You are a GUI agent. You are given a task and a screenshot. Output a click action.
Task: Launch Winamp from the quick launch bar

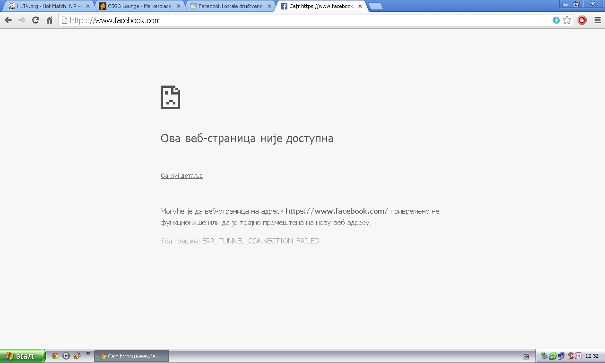point(77,356)
